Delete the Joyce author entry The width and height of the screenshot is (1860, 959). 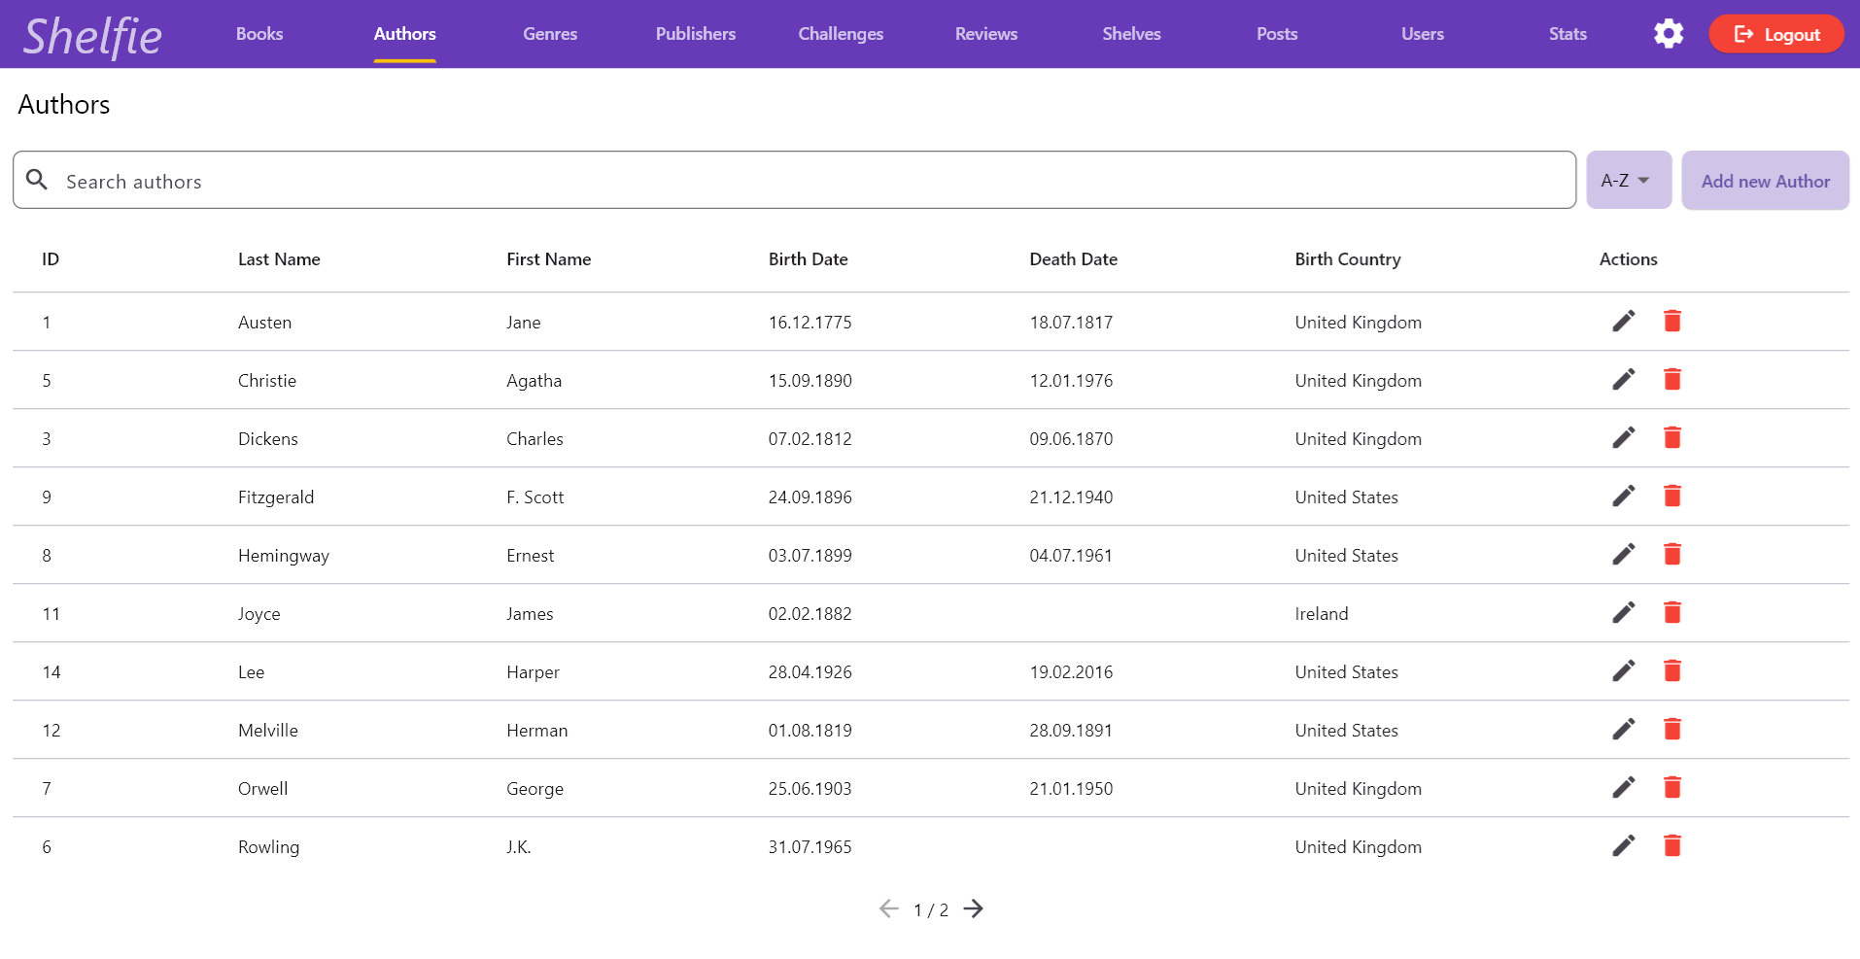tap(1672, 612)
